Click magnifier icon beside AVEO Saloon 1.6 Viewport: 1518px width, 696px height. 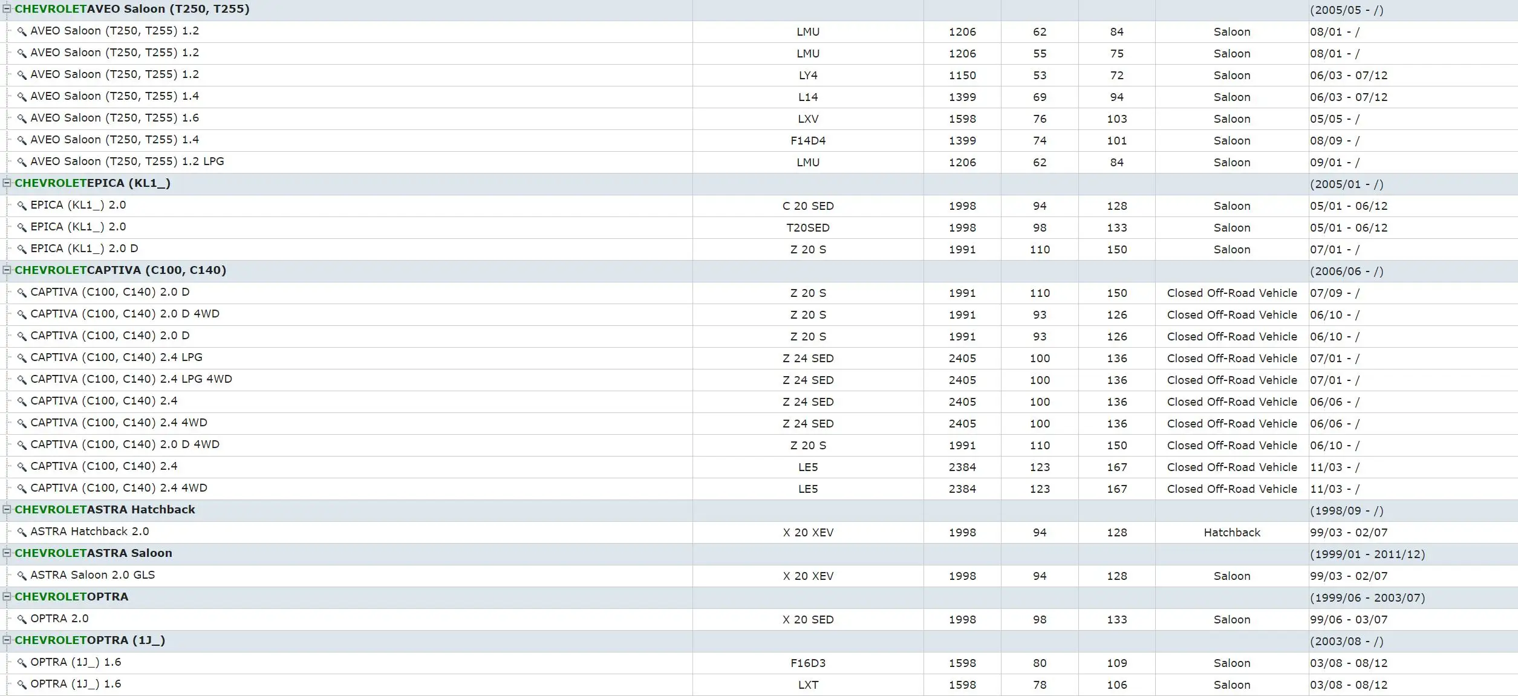click(22, 119)
